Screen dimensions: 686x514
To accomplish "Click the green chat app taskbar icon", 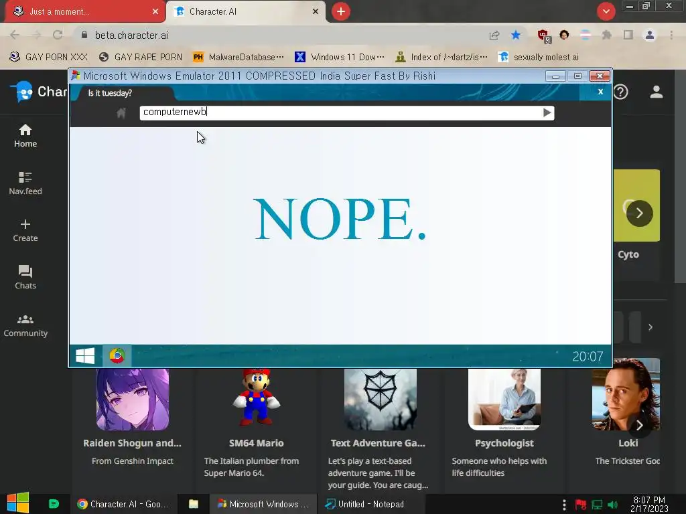I will [x=54, y=504].
